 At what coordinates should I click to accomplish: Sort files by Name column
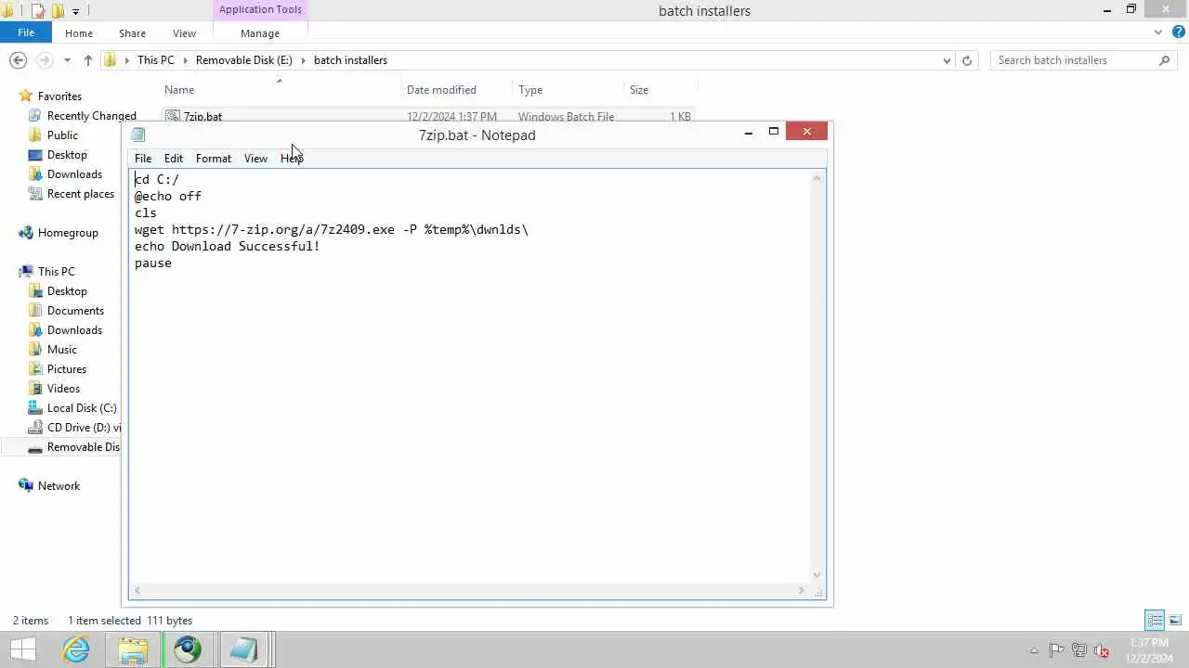coord(179,90)
